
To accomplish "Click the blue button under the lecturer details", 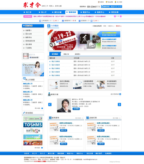I will click(76, 109).
